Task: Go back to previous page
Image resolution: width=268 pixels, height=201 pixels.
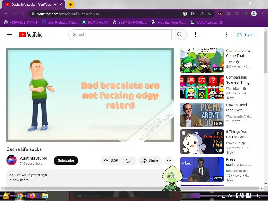Action: [x=6, y=14]
